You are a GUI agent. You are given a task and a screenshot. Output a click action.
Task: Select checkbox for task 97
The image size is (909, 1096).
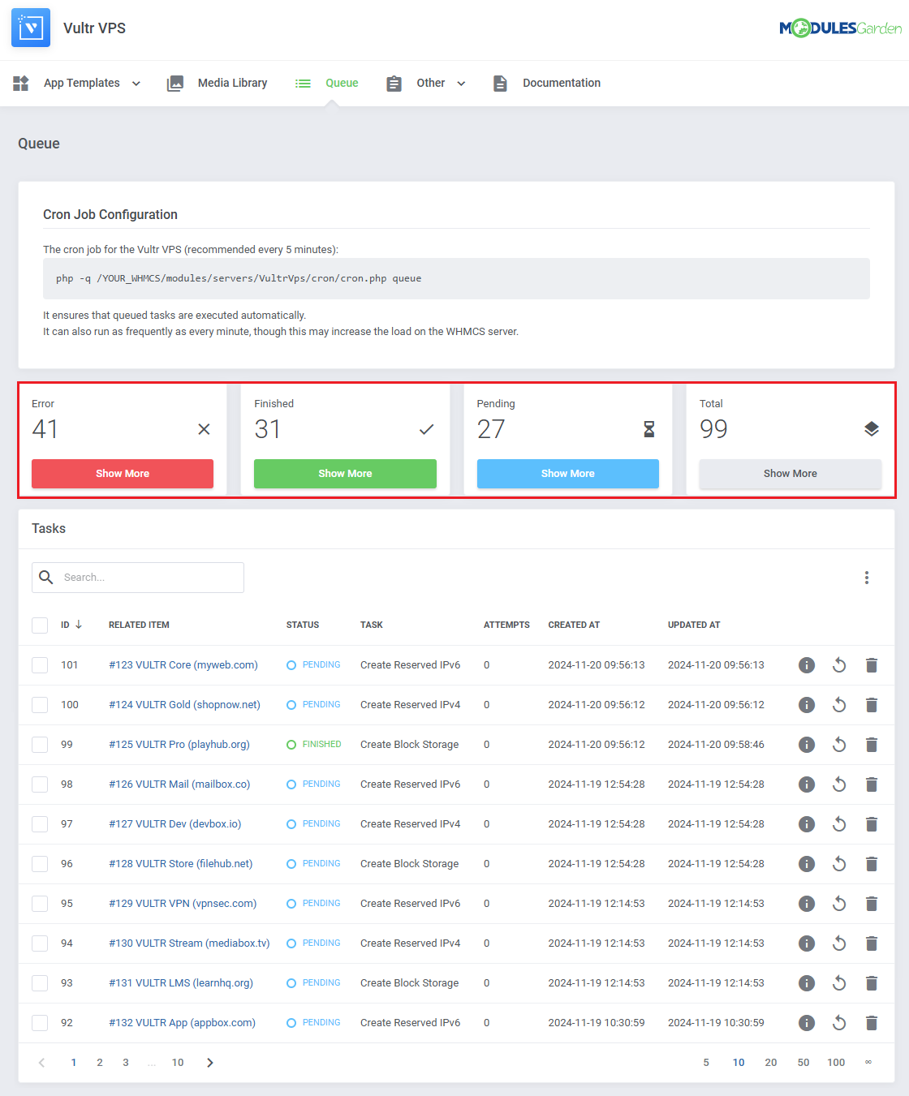[40, 824]
